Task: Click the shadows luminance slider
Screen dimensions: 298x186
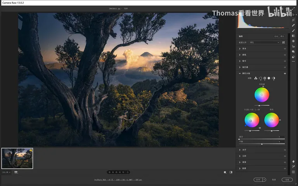Action: 252,131
